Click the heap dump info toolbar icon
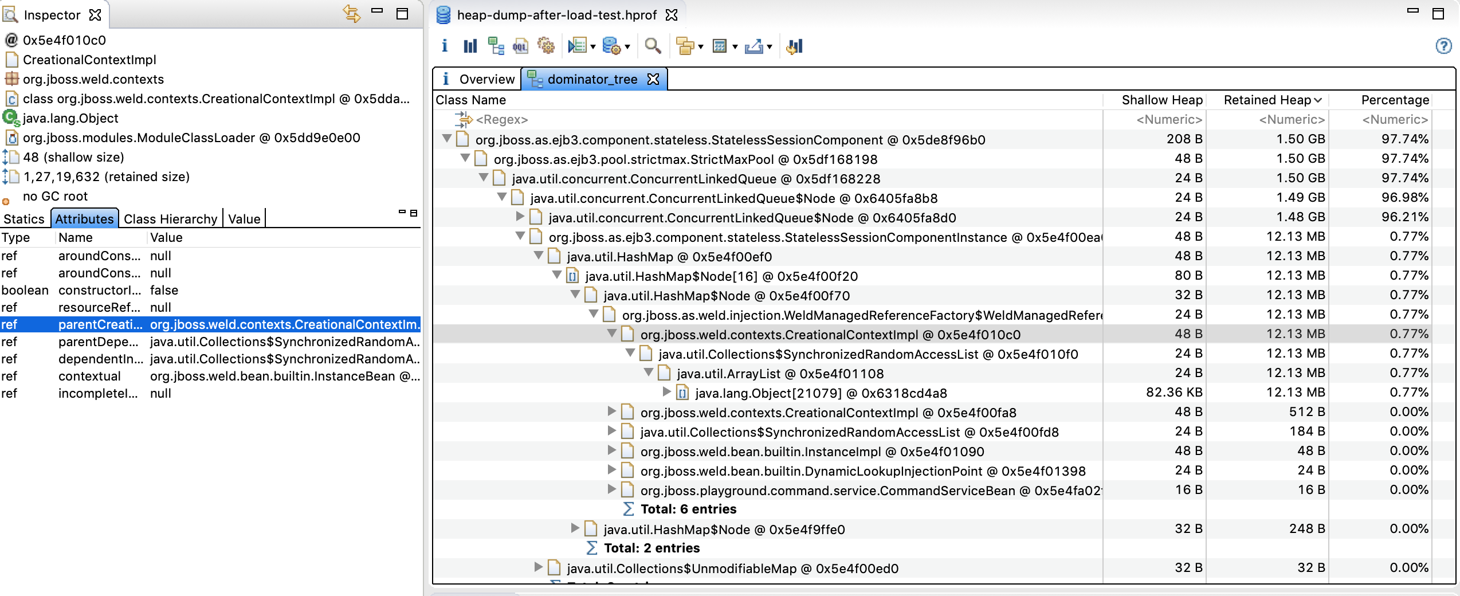This screenshot has width=1460, height=596. tap(445, 46)
